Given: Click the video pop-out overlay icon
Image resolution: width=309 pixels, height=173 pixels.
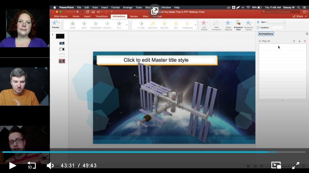Looking at the screenshot, I should (155, 11).
